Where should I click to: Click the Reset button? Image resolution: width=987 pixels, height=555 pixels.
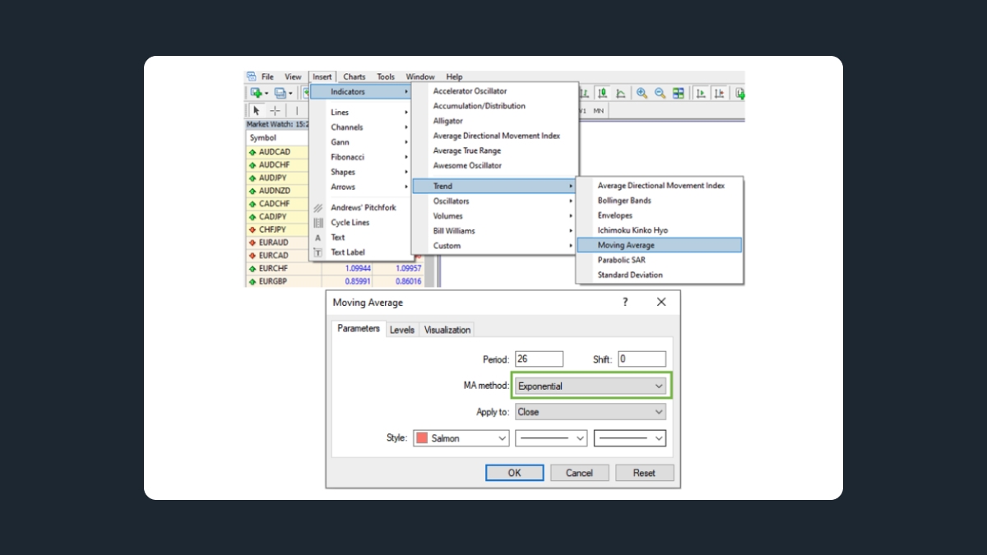644,473
